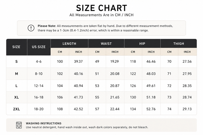The image size is (203, 135).
Task: Click the WAIST header cell
Action: [x=106, y=44]
